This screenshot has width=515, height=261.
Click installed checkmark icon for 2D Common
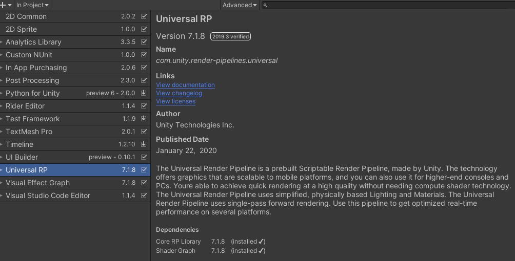[144, 16]
